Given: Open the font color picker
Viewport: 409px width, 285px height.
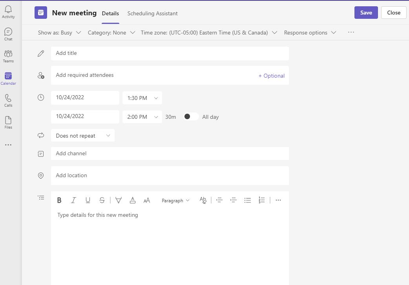Looking at the screenshot, I should pyautogui.click(x=133, y=200).
